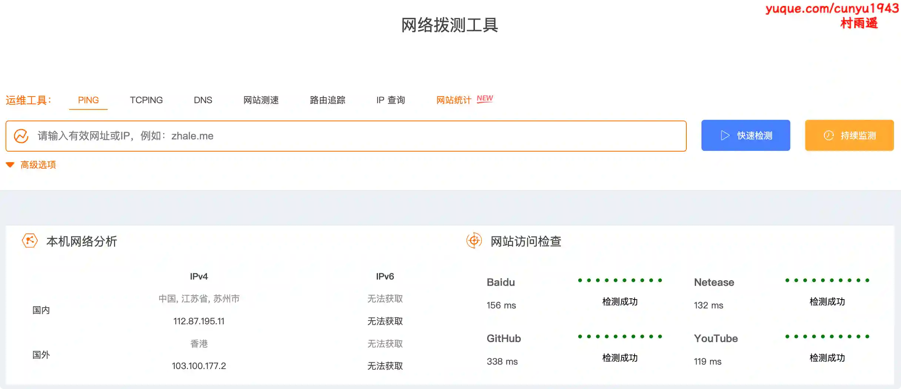The height and width of the screenshot is (389, 901).
Task: Click GitHub latency 338 ms
Action: (x=502, y=361)
